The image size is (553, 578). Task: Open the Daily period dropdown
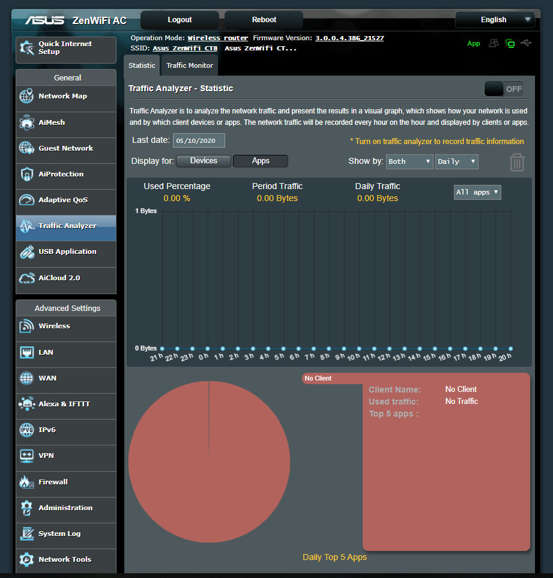click(456, 161)
